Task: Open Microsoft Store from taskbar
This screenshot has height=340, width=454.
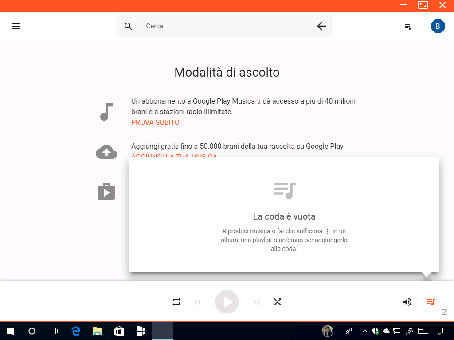Action: click(x=119, y=331)
